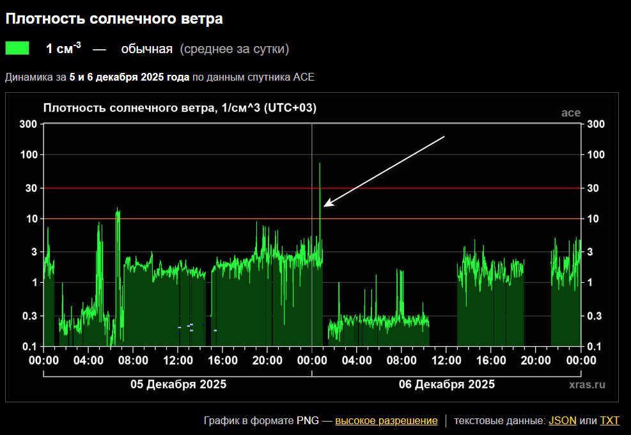This screenshot has width=631, height=435.
Task: Click the "05 Декабря 2025" date label
Action: (178, 384)
